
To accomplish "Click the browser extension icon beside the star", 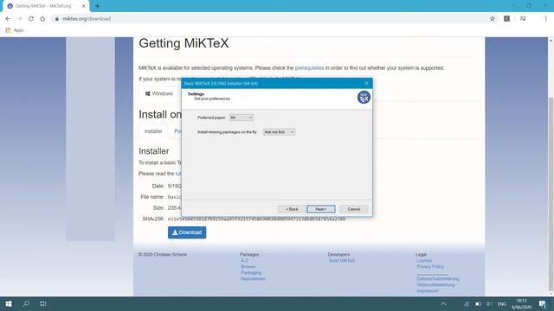I will tap(506, 19).
